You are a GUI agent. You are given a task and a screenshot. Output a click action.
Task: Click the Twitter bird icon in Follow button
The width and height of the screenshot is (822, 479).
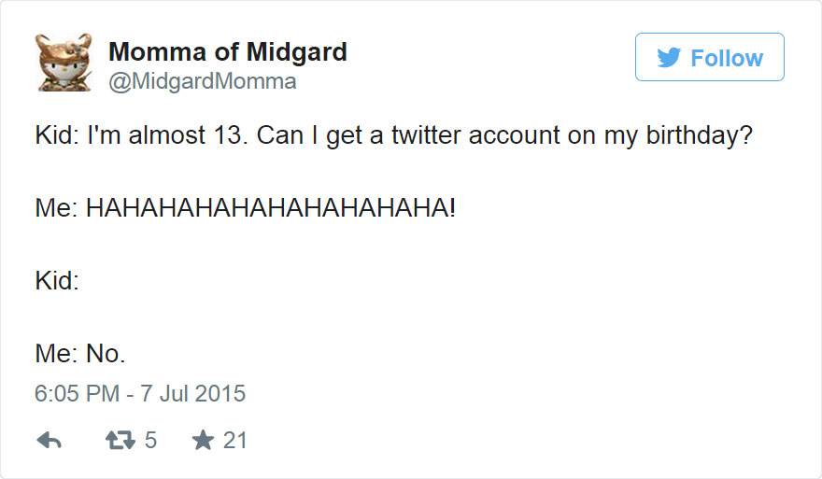click(668, 58)
